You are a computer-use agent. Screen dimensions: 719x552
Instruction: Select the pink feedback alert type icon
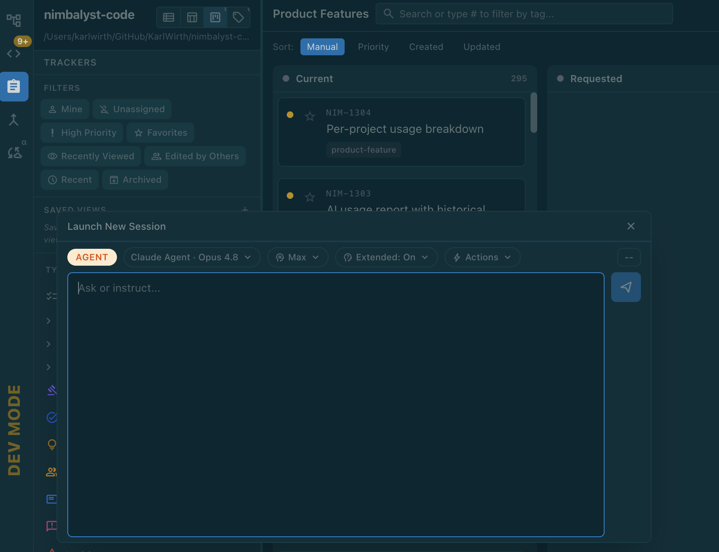[x=52, y=526]
